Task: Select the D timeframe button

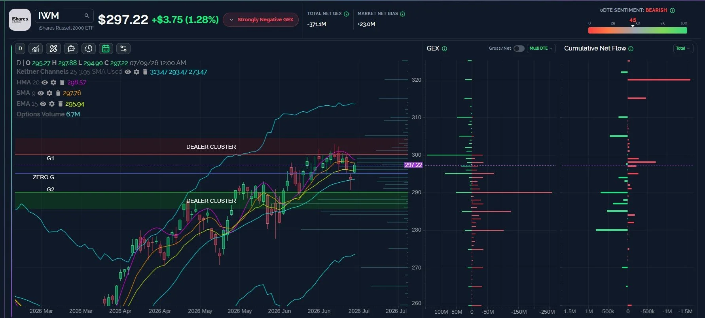Action: pyautogui.click(x=20, y=49)
